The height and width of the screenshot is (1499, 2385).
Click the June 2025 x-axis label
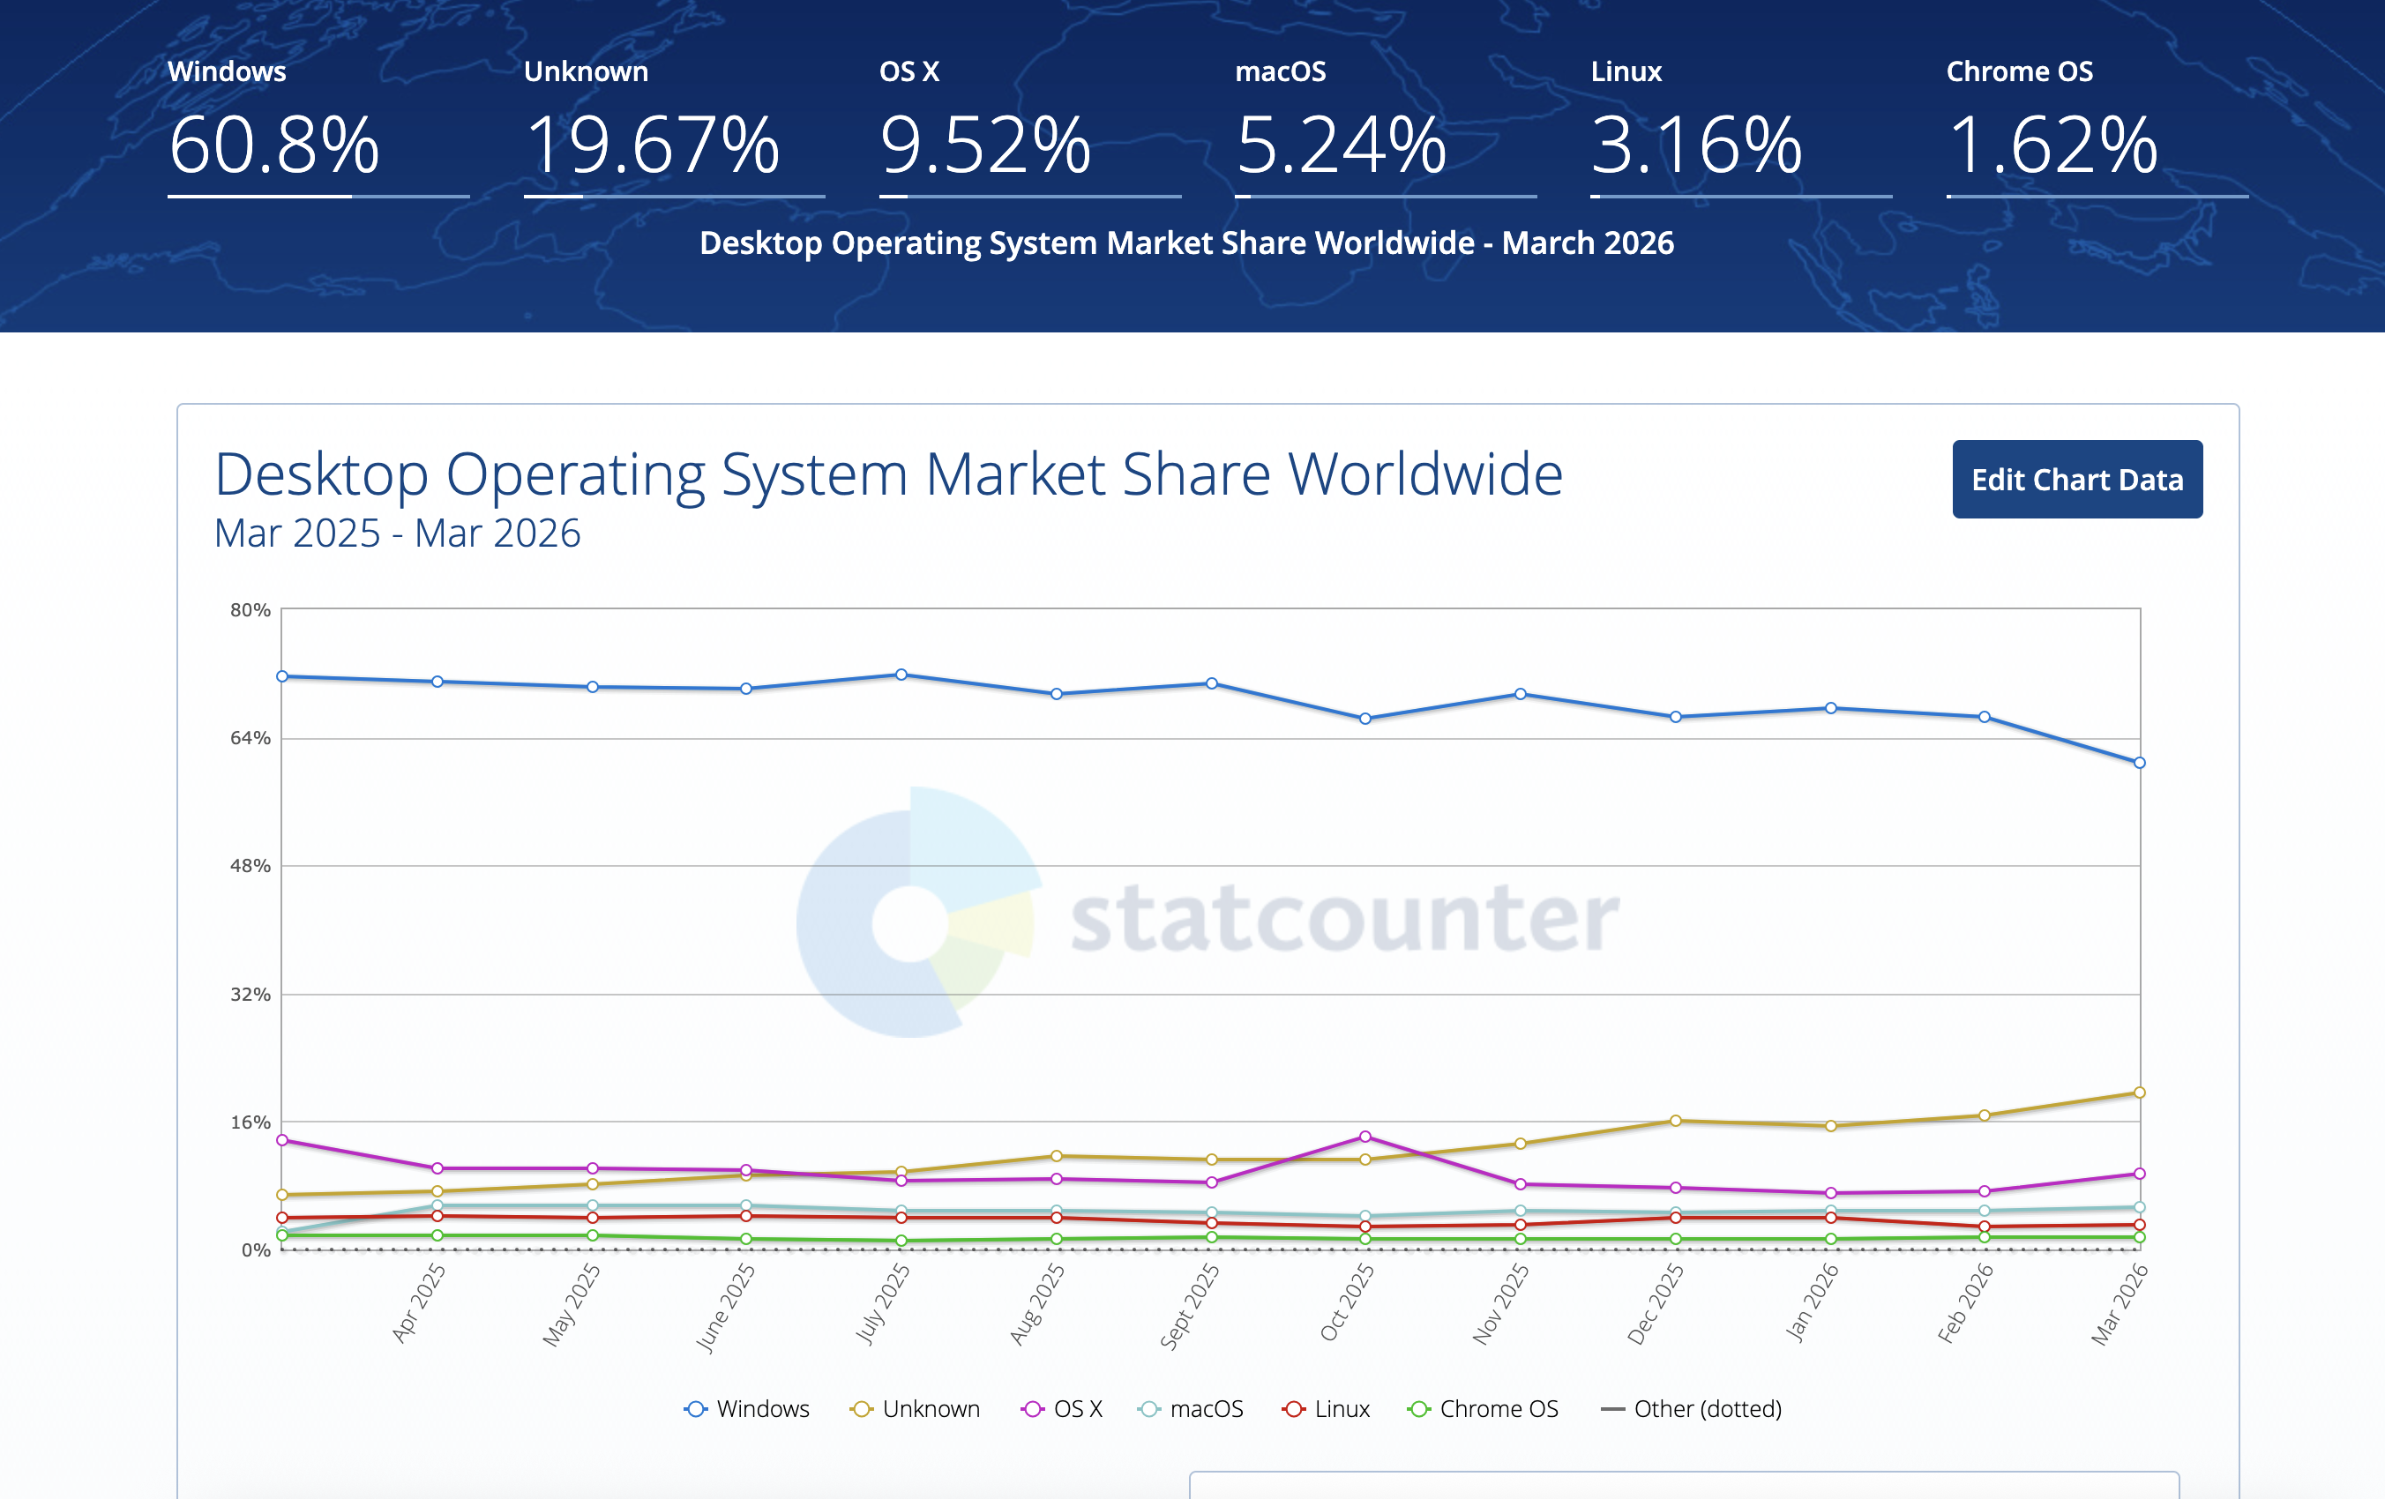[x=725, y=1308]
